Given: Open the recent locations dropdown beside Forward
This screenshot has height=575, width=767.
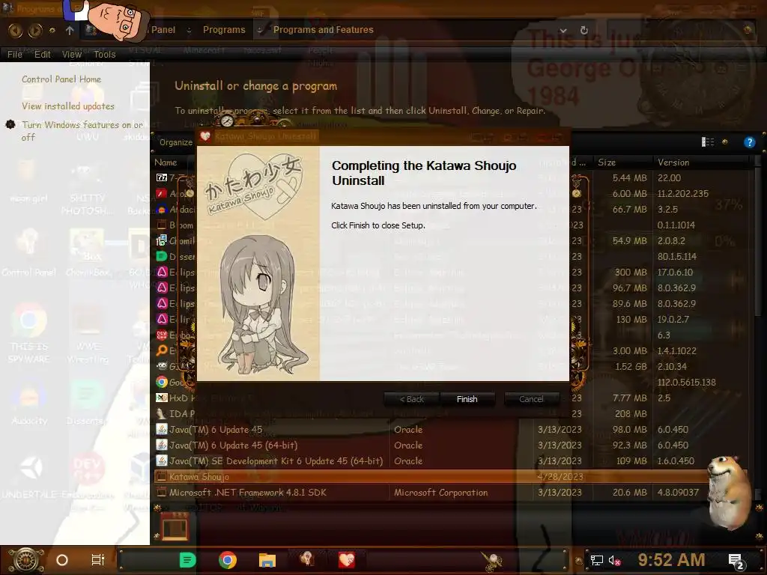Looking at the screenshot, I should [x=52, y=30].
